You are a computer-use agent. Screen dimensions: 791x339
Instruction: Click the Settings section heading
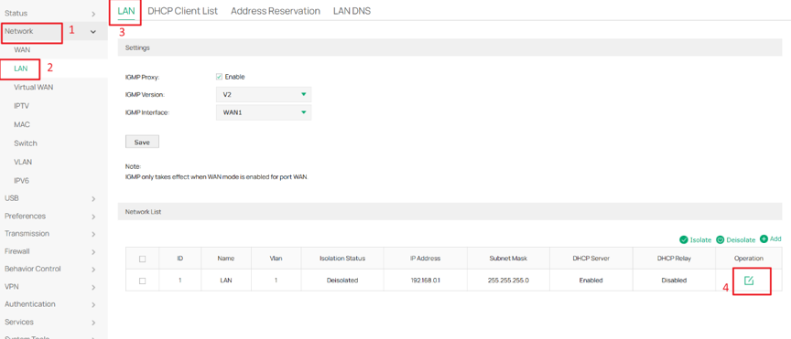click(x=137, y=48)
